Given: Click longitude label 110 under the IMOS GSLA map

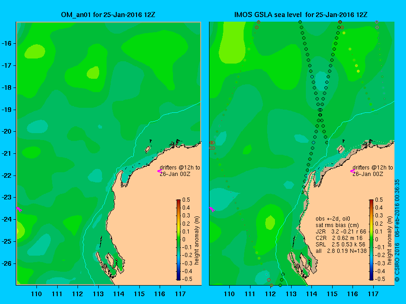Looking at the screenshot, I should [229, 294].
